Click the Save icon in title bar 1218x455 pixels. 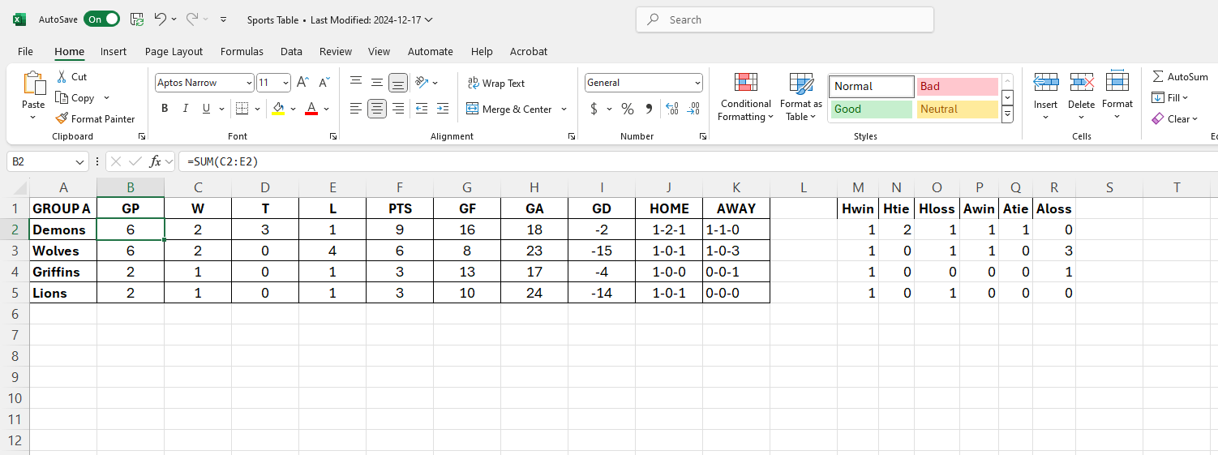pyautogui.click(x=137, y=19)
